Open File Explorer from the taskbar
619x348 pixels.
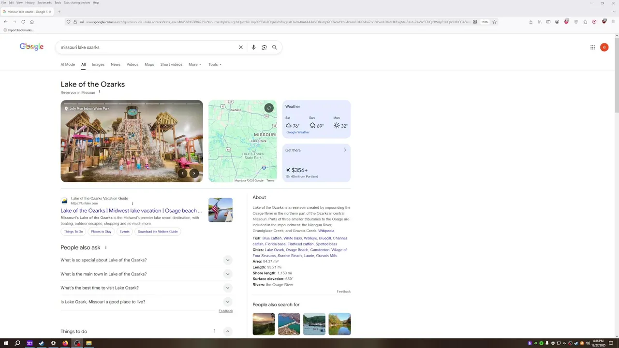point(88,343)
